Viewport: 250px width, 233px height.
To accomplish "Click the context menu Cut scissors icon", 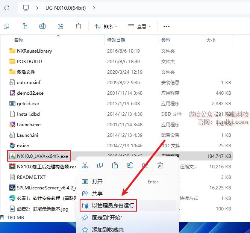I will pos(85,165).
